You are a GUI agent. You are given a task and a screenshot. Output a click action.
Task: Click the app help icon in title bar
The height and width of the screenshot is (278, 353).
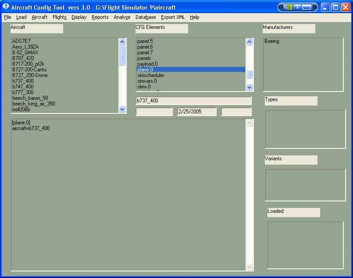click(6, 7)
